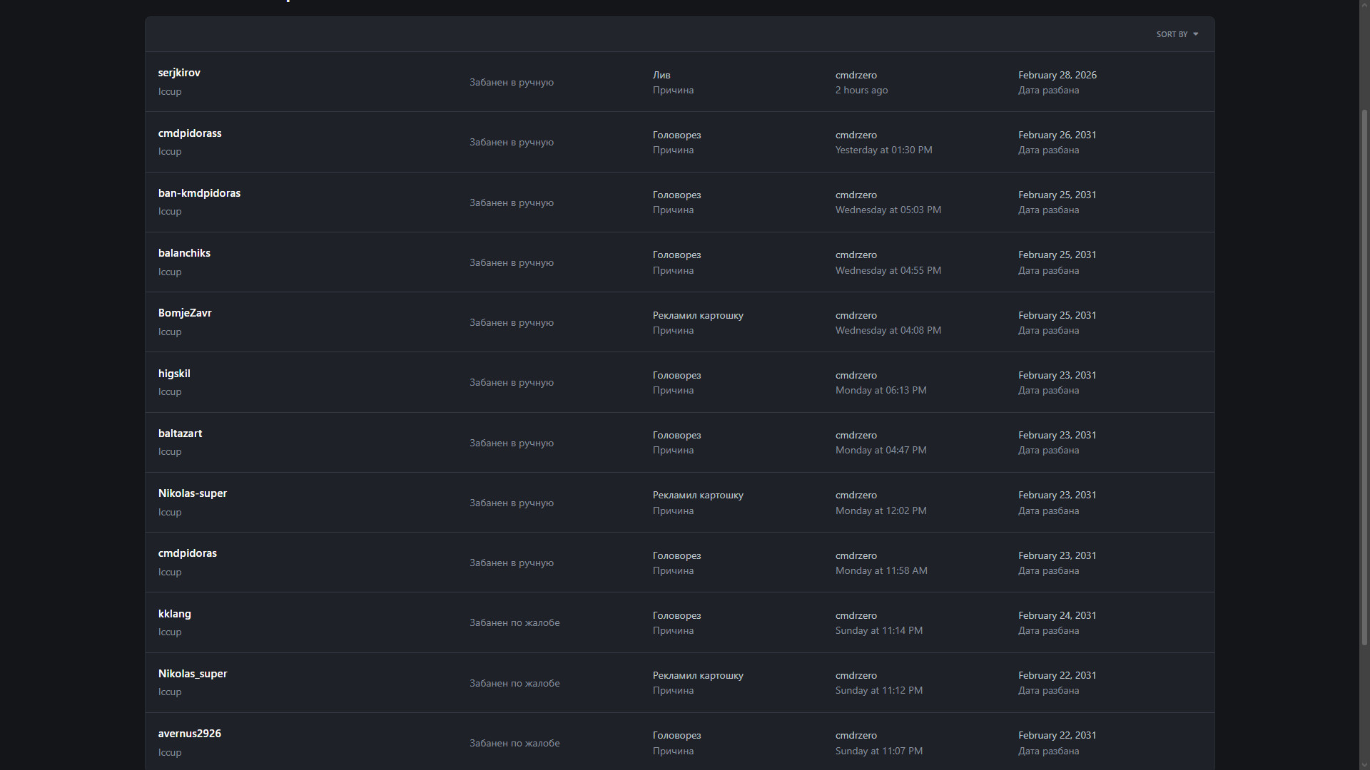Click the vertical page scrollbar
This screenshot has width=1370, height=770.
(x=1364, y=378)
